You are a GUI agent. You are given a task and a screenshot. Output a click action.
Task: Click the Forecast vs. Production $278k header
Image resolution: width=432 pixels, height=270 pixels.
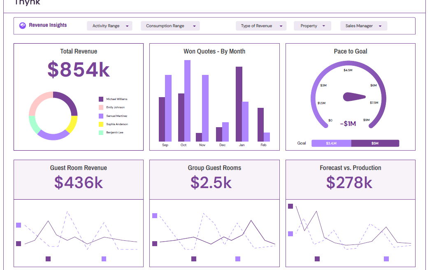point(351,179)
